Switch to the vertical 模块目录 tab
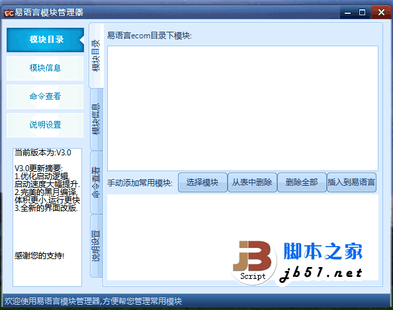 pos(96,56)
